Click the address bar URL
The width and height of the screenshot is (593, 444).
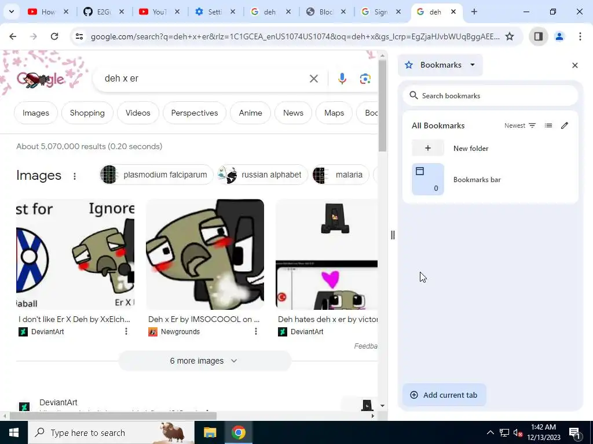(x=295, y=36)
